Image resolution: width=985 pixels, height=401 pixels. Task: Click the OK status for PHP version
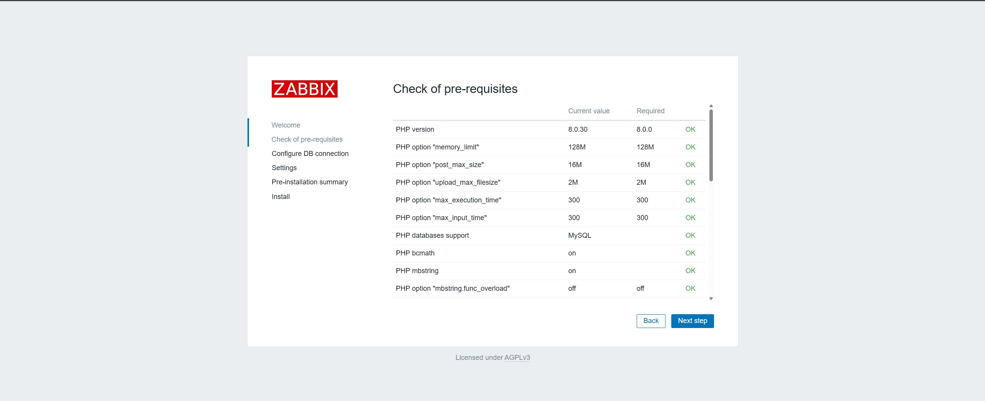click(x=690, y=129)
